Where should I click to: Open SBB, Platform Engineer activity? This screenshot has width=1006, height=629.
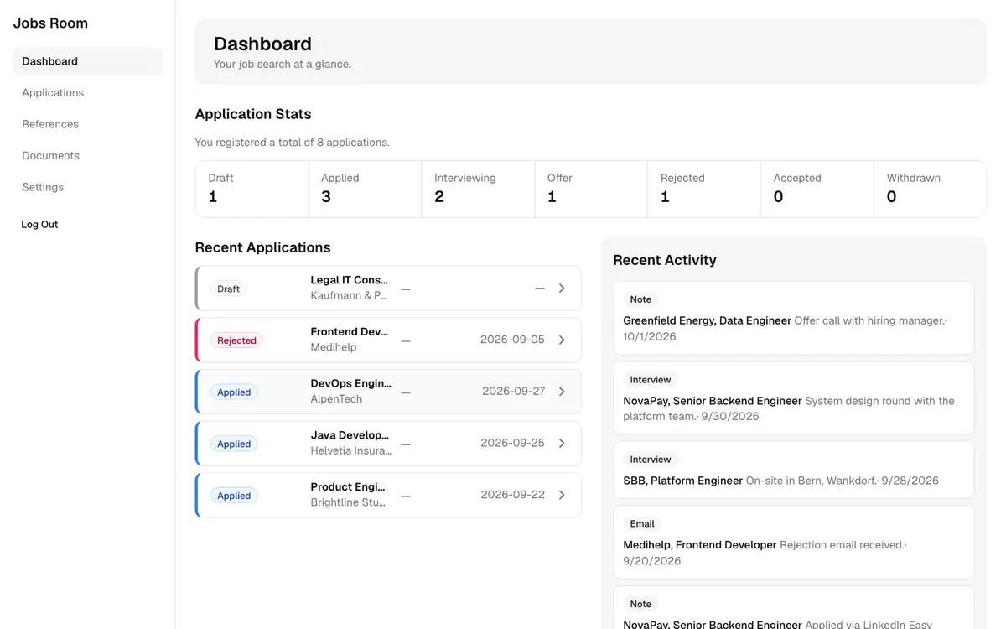pos(794,470)
